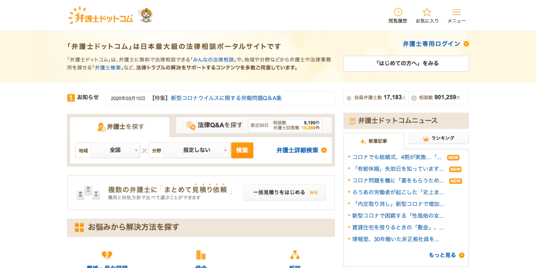Click the 複数の弁護士に「まとめて見積り依頼」 banner text
Screen dimensions: 536x268
(x=171, y=189)
